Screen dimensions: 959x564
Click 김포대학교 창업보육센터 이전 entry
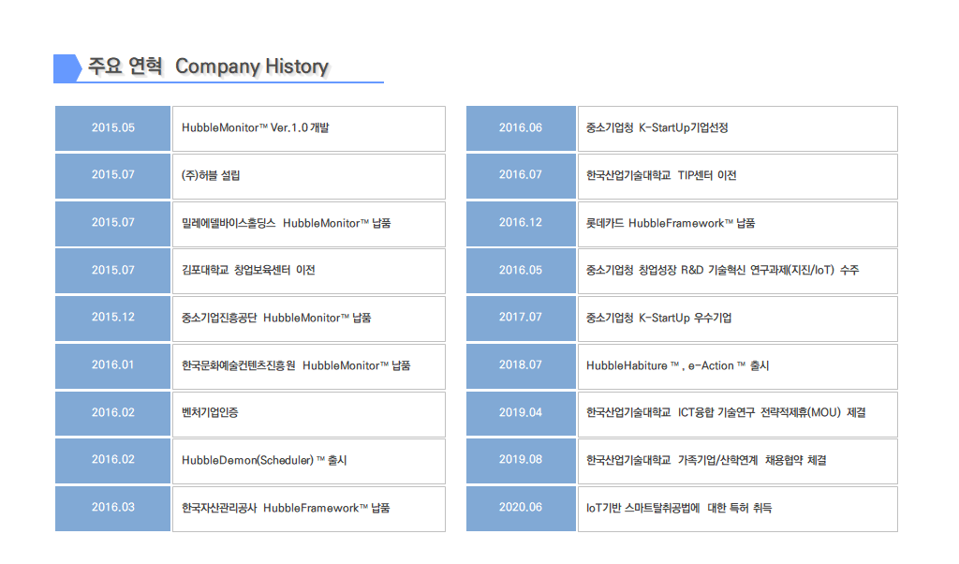[x=248, y=271]
